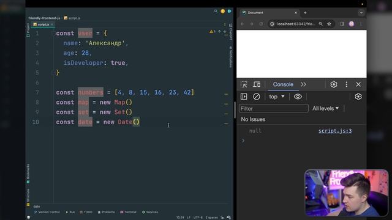The image size is (392, 220).
Task: Go to previous highlighted problem arrow
Action: (219, 31)
